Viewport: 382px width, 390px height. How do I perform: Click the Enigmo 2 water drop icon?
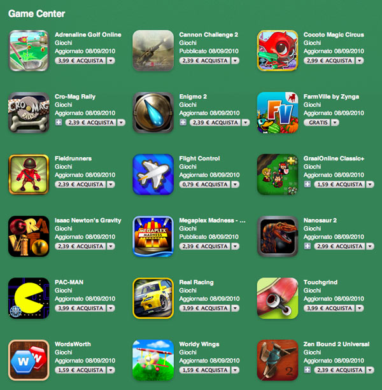pyautogui.click(x=153, y=113)
